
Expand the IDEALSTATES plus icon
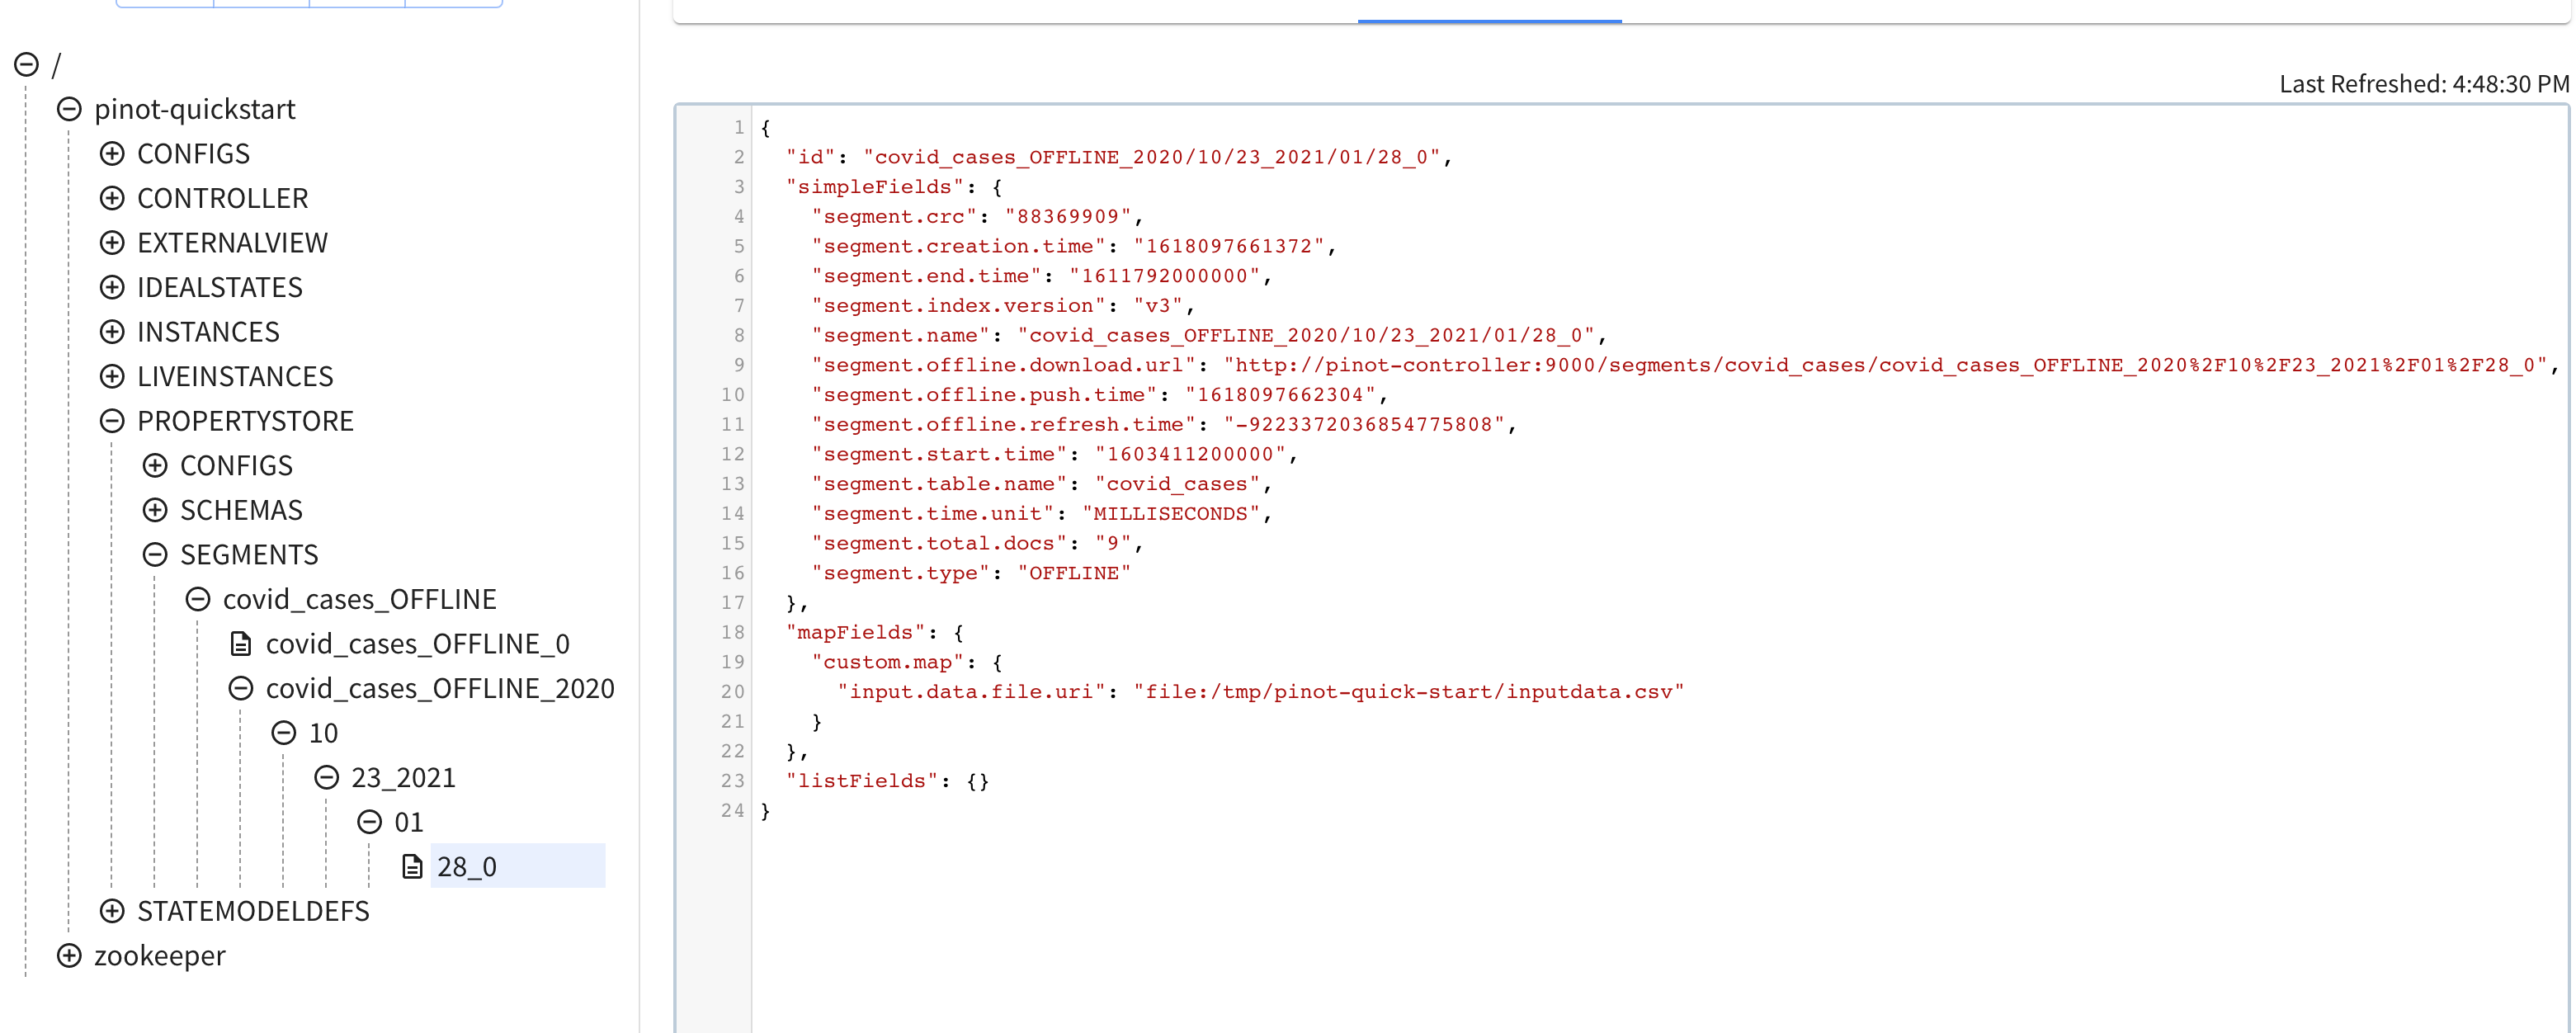112,287
